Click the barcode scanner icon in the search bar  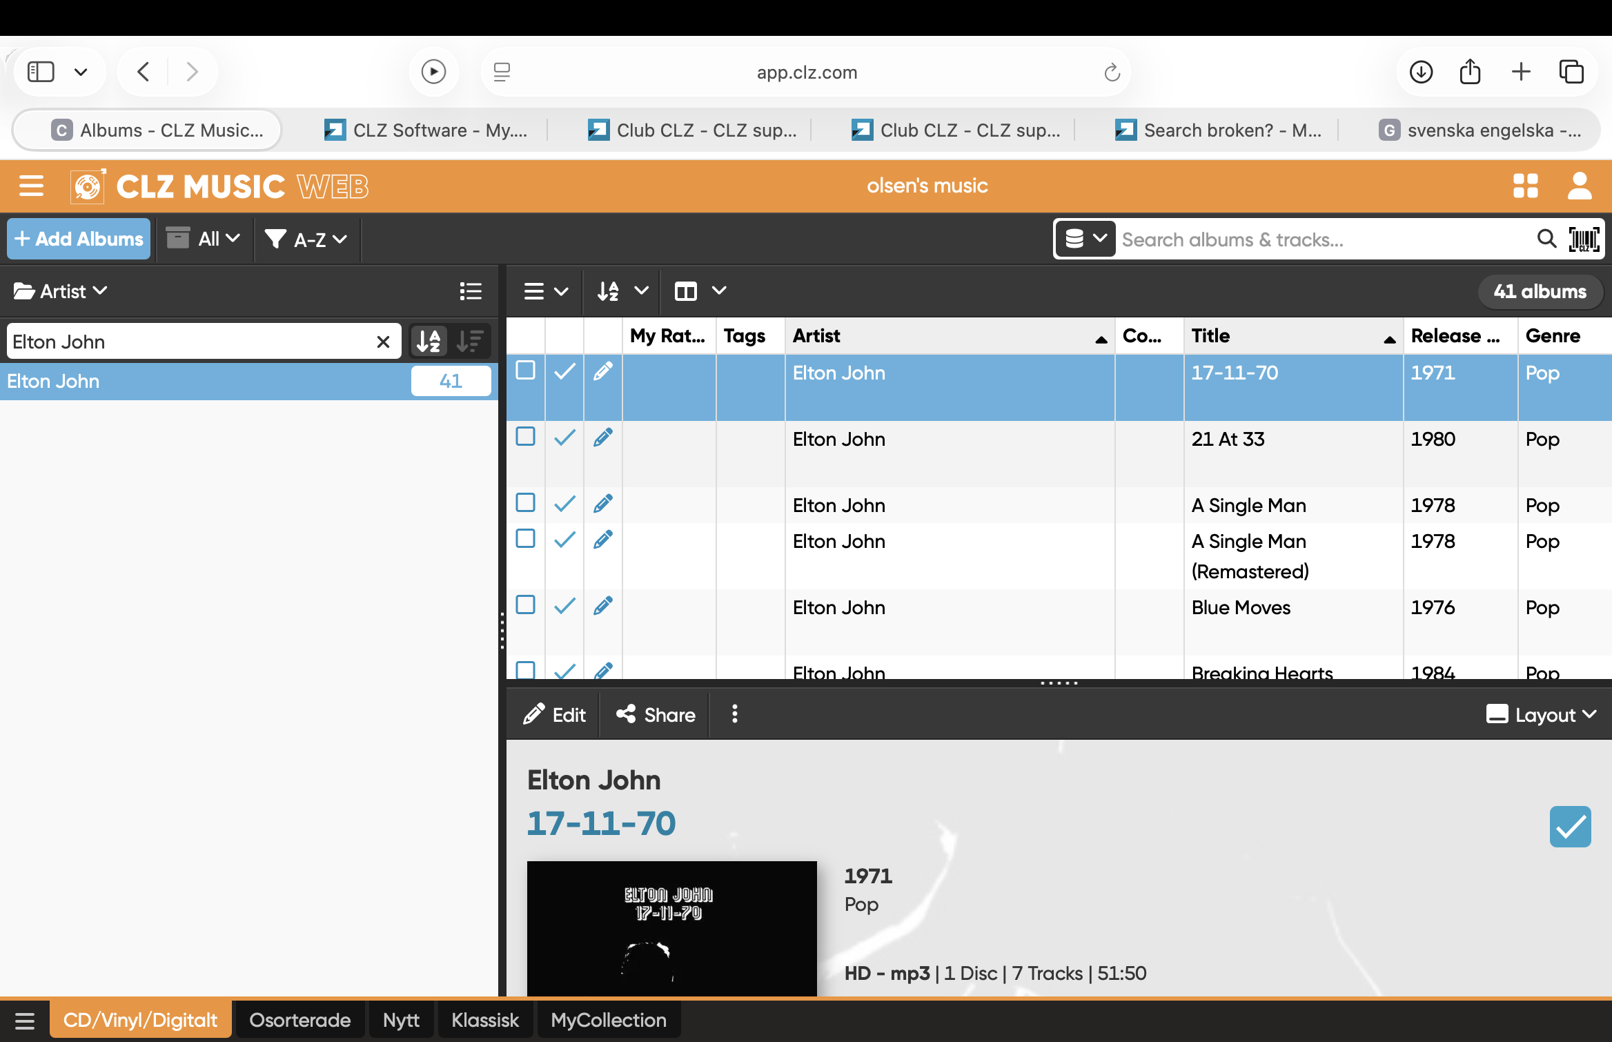1584,239
